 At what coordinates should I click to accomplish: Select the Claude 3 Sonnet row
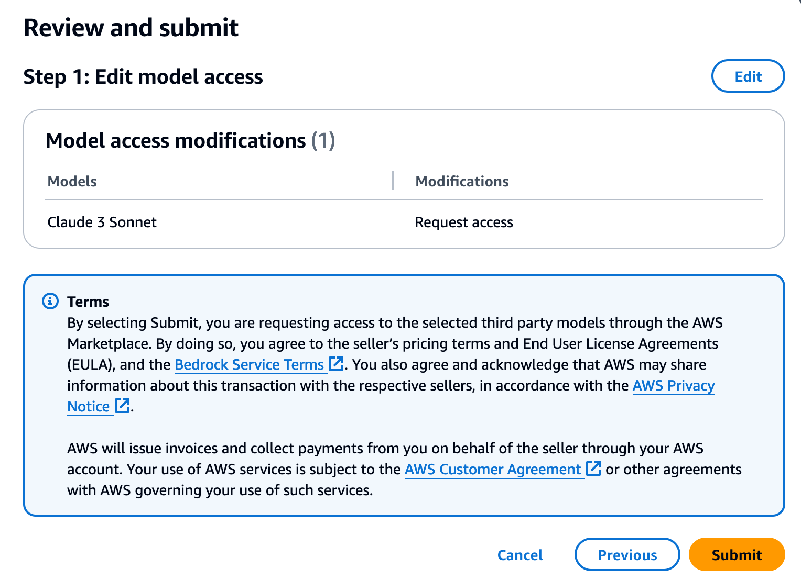(404, 222)
